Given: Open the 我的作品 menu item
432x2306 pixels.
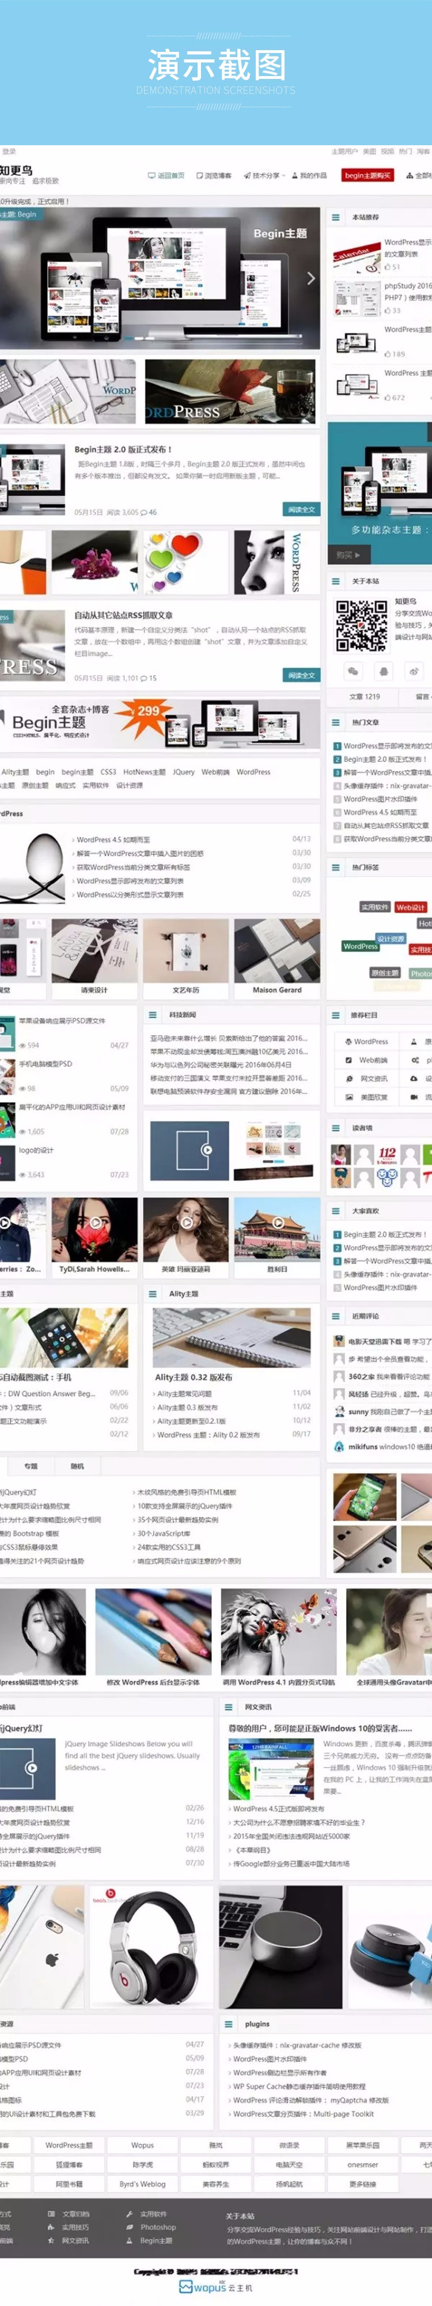Looking at the screenshot, I should tap(309, 175).
